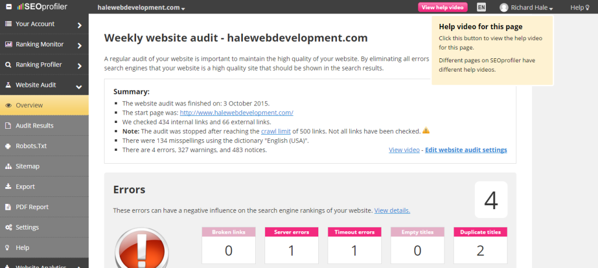Click the PDF Report document icon

tap(8, 207)
